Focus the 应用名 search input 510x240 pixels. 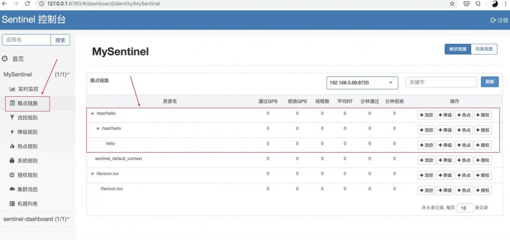pos(27,40)
